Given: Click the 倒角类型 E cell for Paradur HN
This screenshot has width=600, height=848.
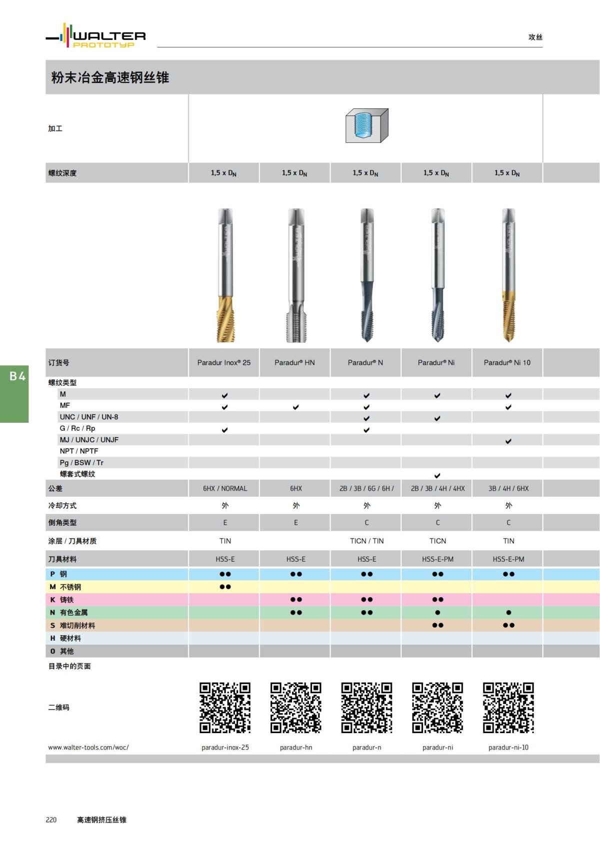Looking at the screenshot, I should (x=296, y=523).
